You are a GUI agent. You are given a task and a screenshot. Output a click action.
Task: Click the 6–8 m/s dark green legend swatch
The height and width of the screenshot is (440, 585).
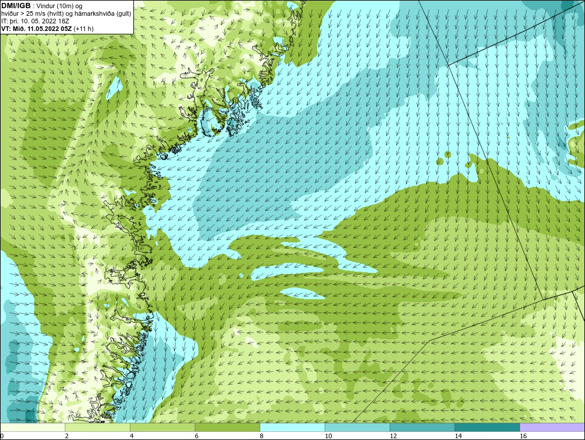[228, 427]
